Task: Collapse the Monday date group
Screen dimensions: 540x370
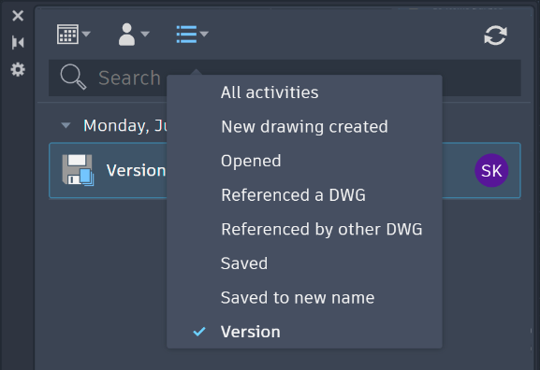Action: click(66, 125)
